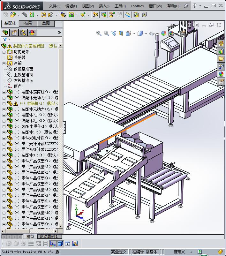Switch to the 布局 tab
The width and height of the screenshot is (226, 256).
pyautogui.click(x=28, y=23)
